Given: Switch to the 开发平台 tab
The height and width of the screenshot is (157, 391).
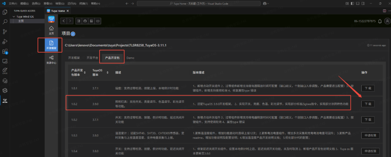Looking at the screenshot, I should click(92, 58).
